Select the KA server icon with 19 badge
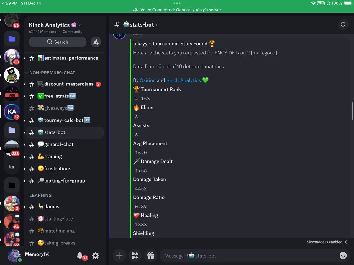 (x=12, y=112)
